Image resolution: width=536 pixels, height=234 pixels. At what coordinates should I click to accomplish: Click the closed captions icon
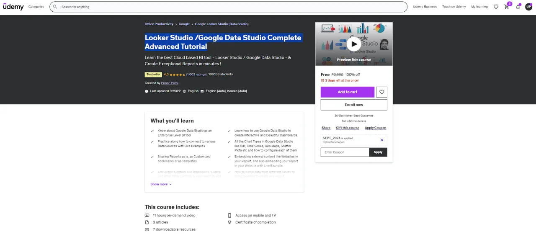(x=202, y=91)
